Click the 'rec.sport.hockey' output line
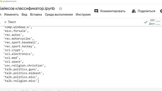 pos(19,46)
